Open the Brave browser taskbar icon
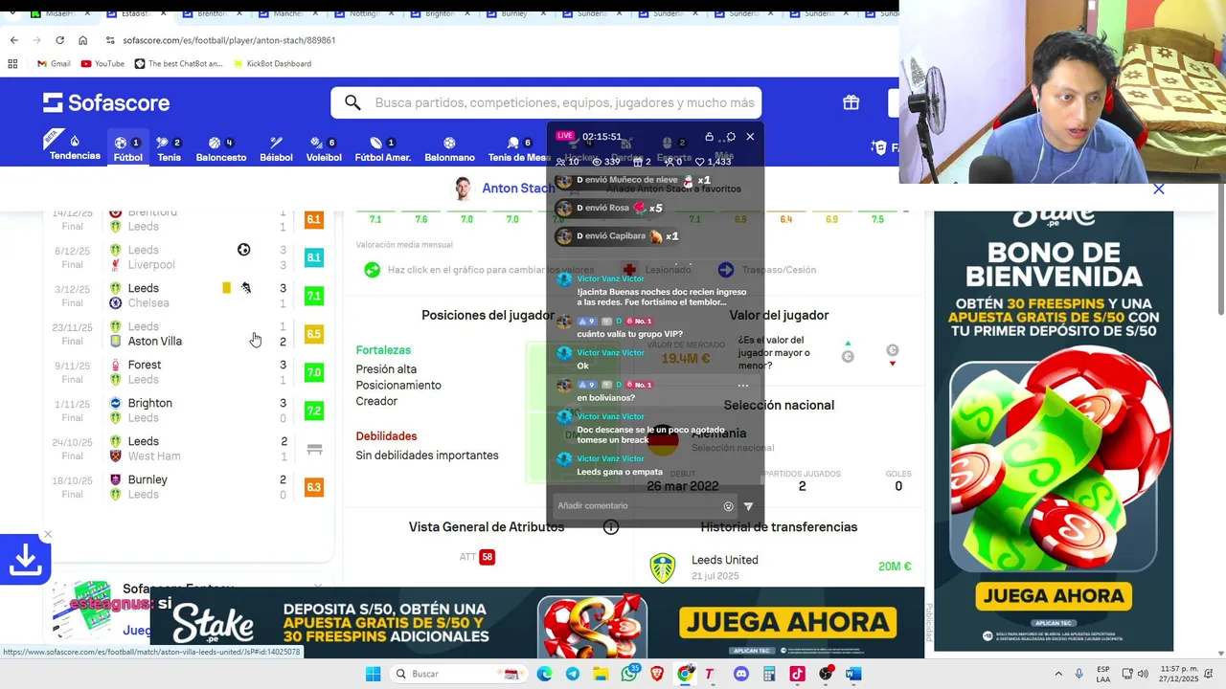Viewport: 1226px width, 689px height. pos(657,674)
